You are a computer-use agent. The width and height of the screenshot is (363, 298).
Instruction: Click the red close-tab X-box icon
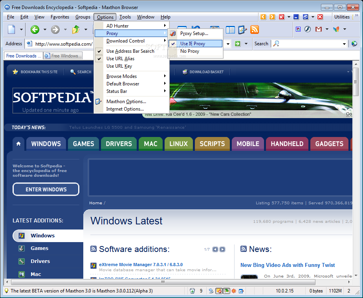(282, 17)
